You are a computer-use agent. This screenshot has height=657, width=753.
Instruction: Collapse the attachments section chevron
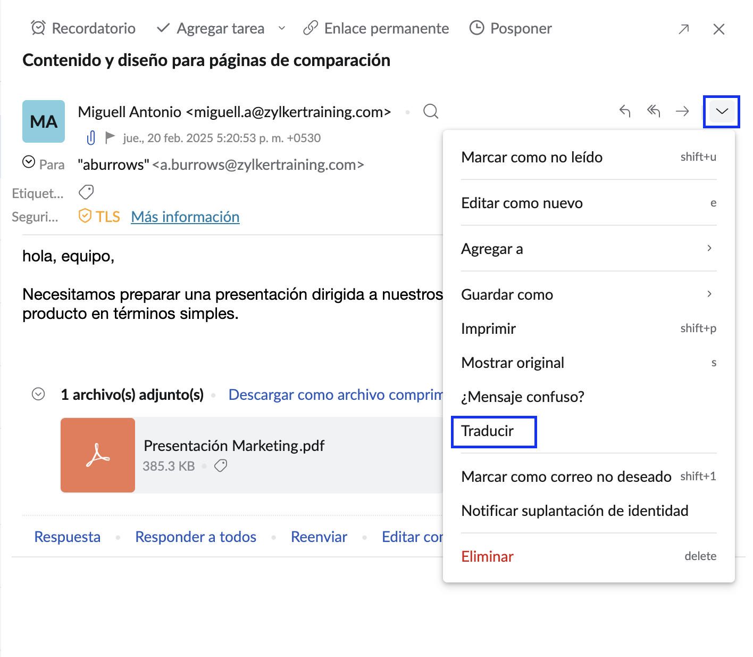38,394
